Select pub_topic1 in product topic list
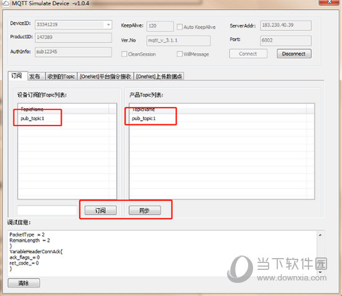 tap(144, 118)
